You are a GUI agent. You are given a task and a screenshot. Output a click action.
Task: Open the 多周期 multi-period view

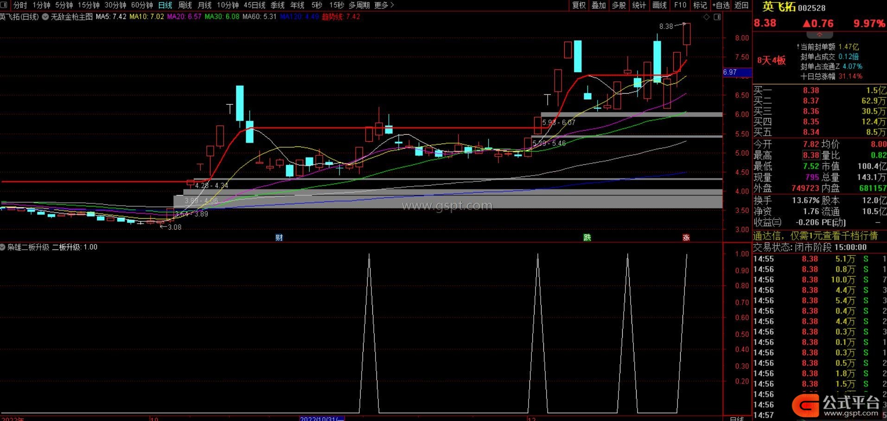(359, 5)
